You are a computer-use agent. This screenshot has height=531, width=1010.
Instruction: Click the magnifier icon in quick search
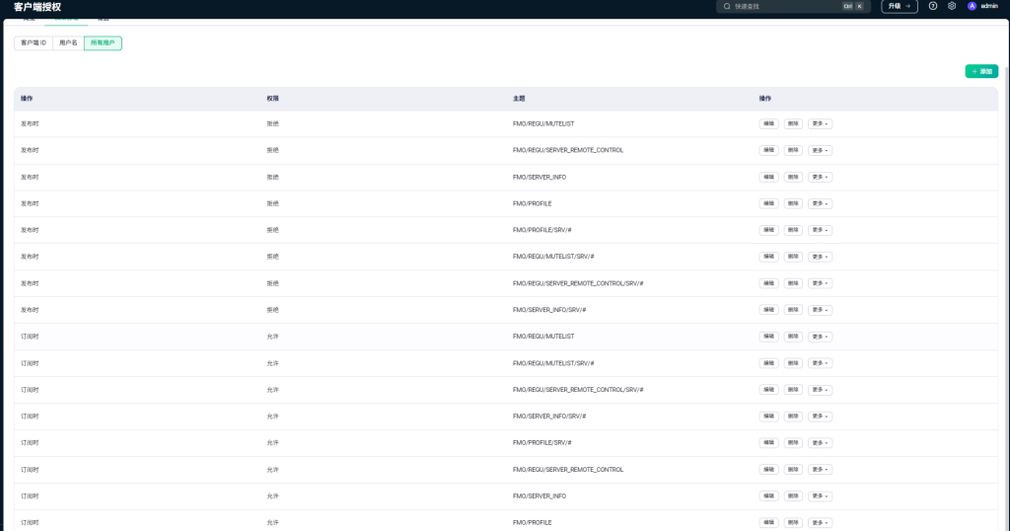tap(727, 6)
